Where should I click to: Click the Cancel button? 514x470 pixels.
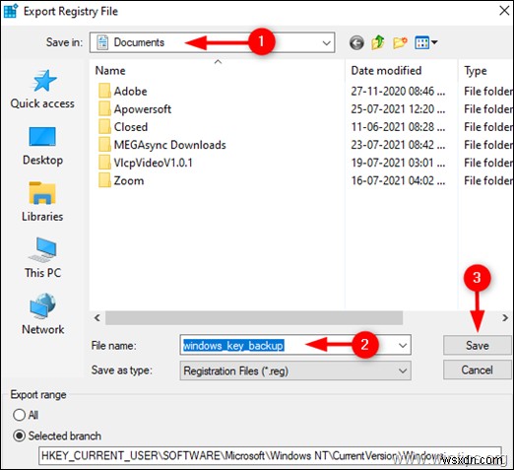click(x=478, y=369)
